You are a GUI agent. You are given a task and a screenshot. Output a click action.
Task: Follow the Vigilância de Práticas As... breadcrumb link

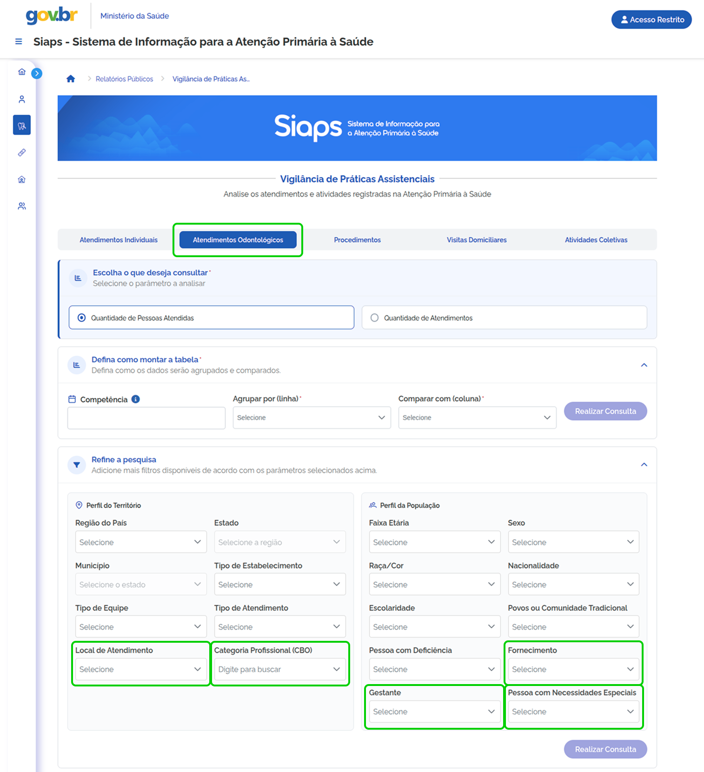[x=211, y=79]
